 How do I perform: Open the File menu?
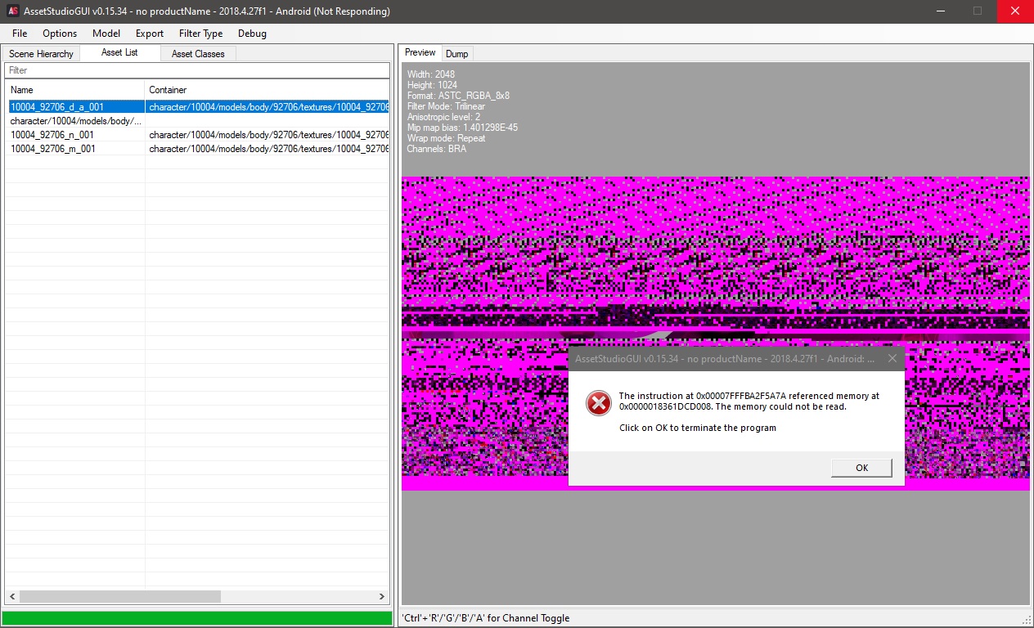(x=19, y=34)
